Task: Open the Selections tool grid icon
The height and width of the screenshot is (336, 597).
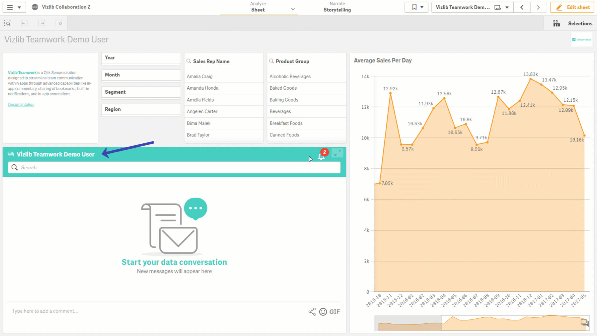Action: click(x=557, y=24)
